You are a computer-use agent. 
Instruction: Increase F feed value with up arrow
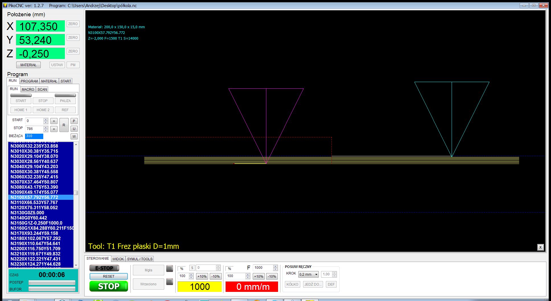coord(275,266)
